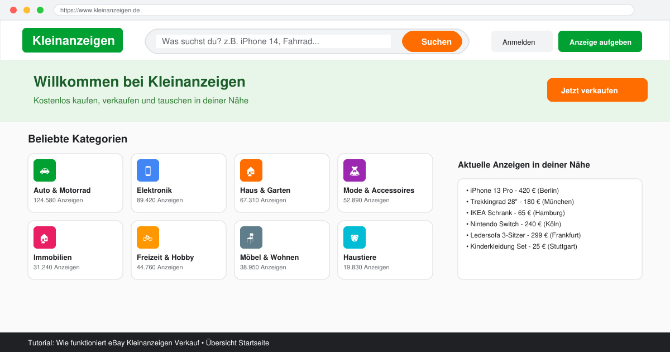The image size is (670, 352).
Task: Open the Freizeit & Hobby category title
Action: click(x=165, y=258)
